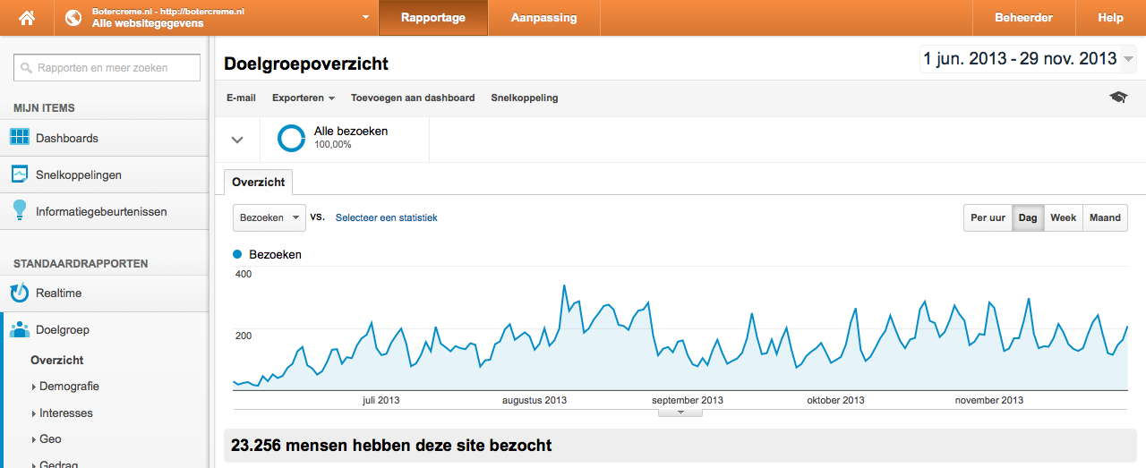Click the MIJN ITEMS sidebar header
Screen dimensions: 1146x468
(x=44, y=108)
